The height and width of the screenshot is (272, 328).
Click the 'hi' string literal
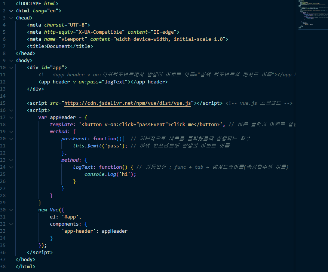coord(125,174)
